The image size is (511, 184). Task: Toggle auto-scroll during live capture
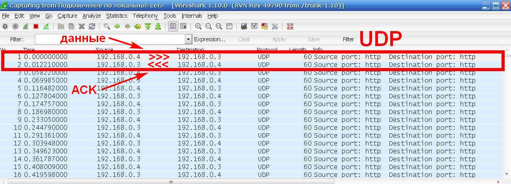coord(183,26)
